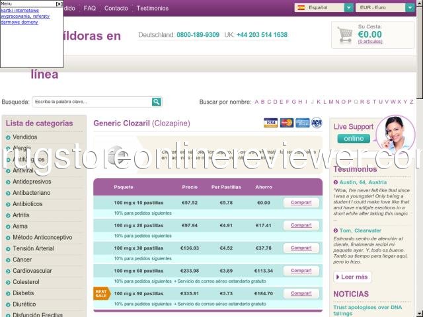423x317 pixels.
Task: Open Trust apologises over DNA failings news
Action: (367, 310)
